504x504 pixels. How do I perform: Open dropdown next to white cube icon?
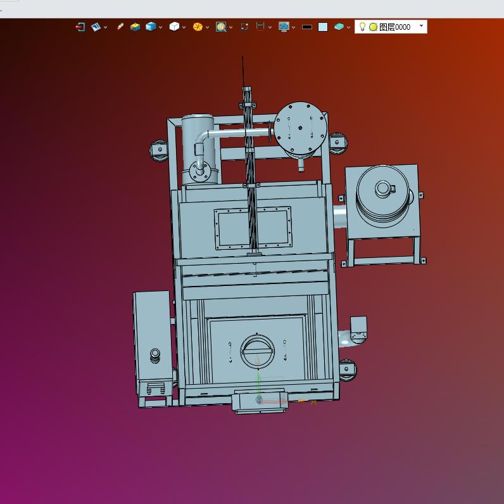(x=184, y=28)
